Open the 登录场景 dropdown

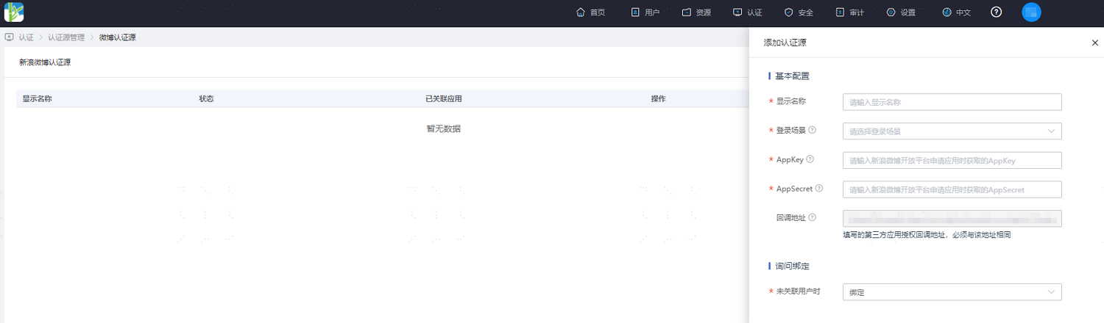click(x=952, y=131)
